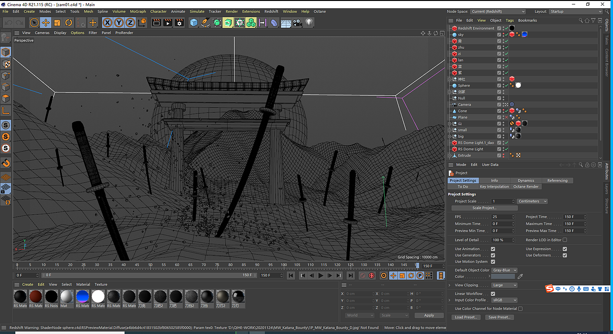
Task: Open the Mesh menu
Action: (89, 11)
